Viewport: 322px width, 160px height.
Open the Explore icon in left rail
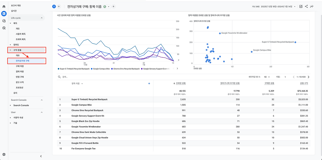point(4,21)
